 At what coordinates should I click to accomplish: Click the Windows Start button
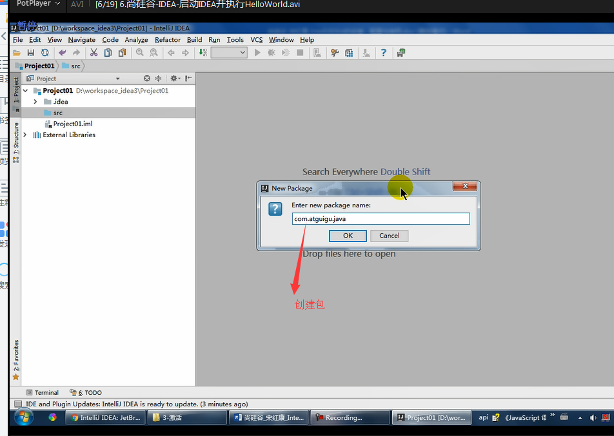click(24, 417)
